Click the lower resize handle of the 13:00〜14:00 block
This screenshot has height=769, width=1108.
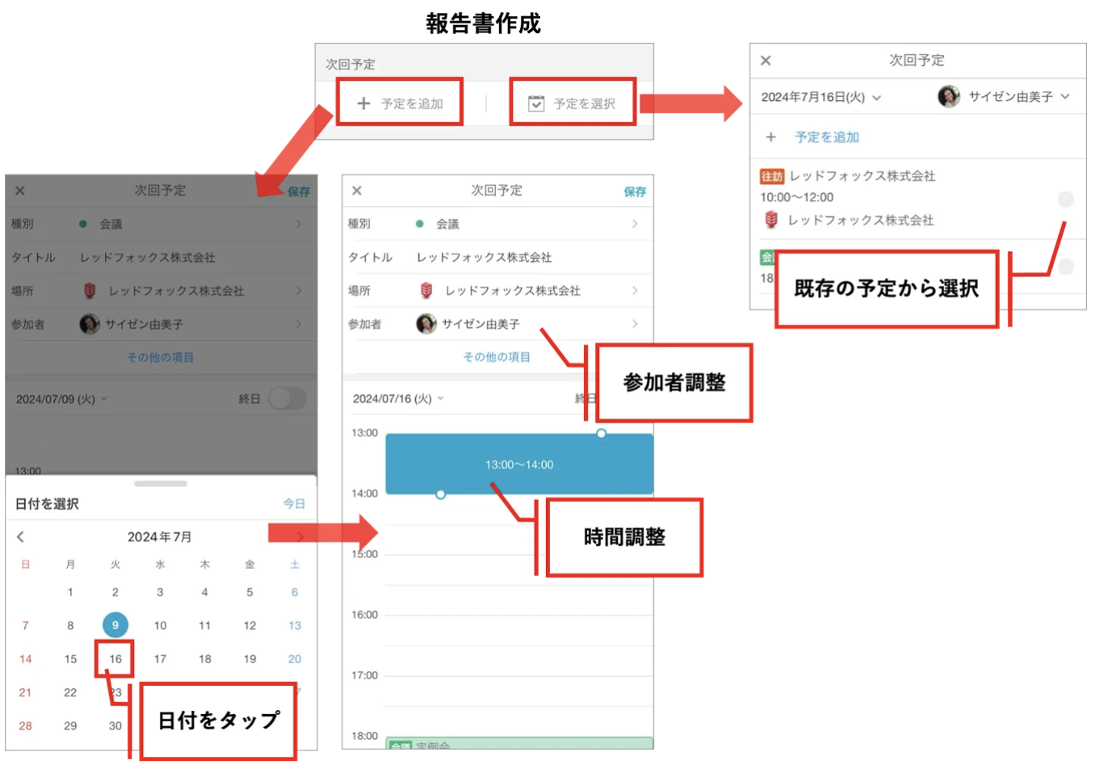coord(440,494)
